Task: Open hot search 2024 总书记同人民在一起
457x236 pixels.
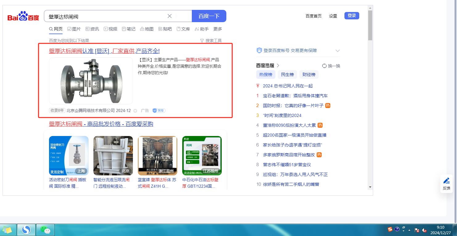Action: point(288,86)
